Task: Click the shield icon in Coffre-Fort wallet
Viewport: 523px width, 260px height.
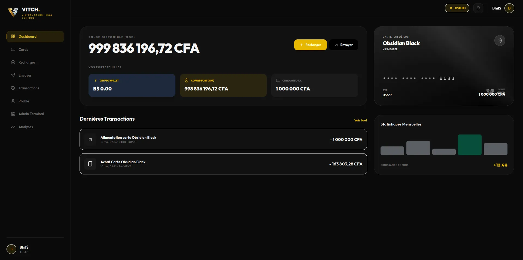Action: click(187, 80)
